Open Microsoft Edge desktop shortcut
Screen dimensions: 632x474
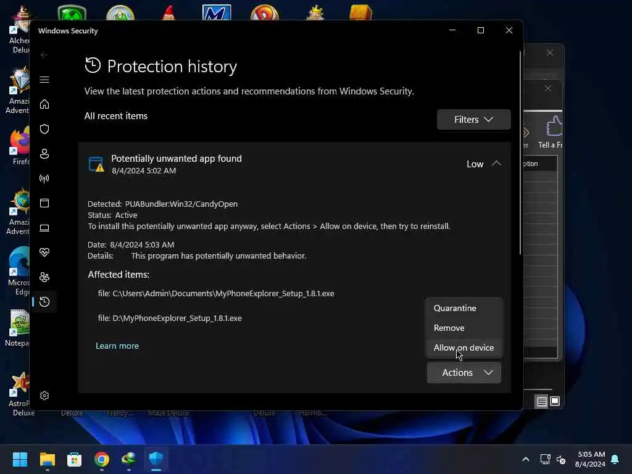19,272
